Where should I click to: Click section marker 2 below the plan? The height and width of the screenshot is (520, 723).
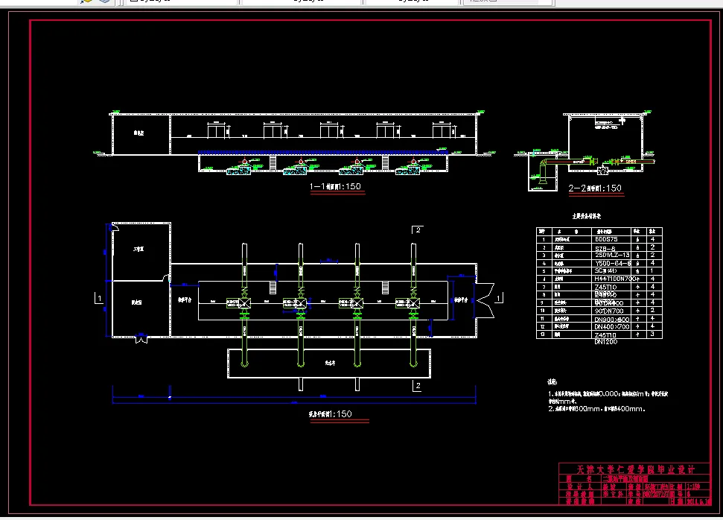click(x=418, y=386)
